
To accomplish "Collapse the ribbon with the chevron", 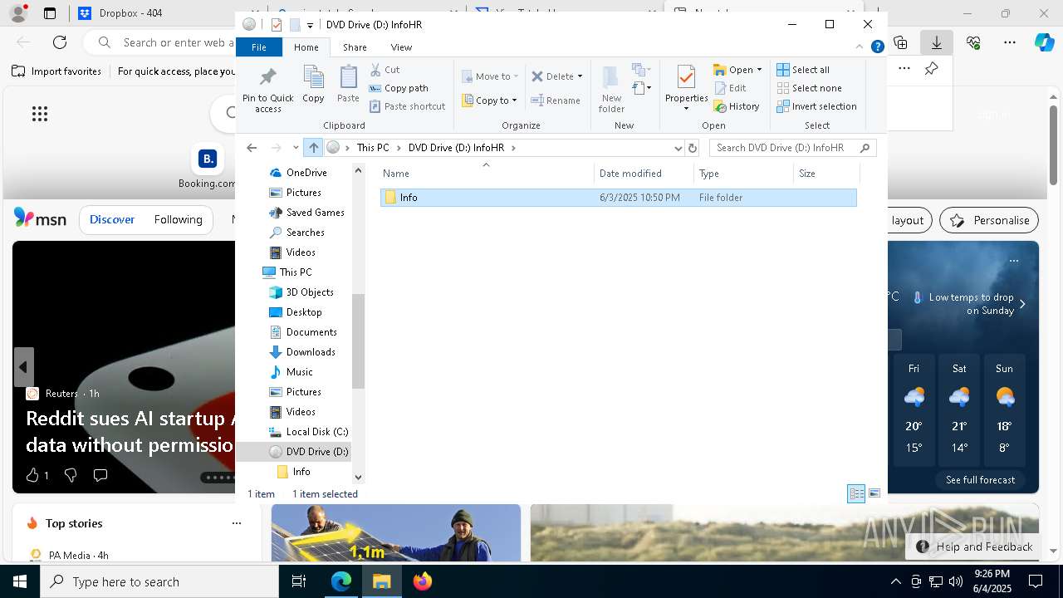I will click(860, 47).
